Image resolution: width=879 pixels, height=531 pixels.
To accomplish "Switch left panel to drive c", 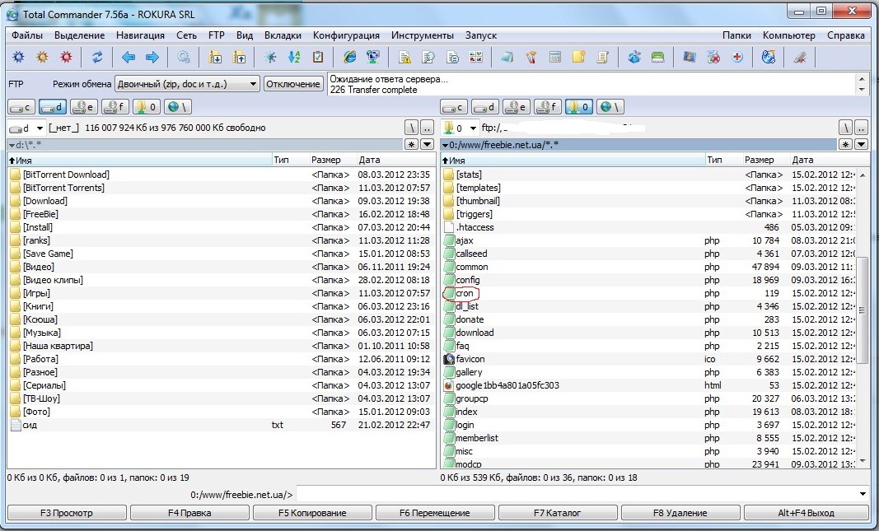I will (21, 107).
